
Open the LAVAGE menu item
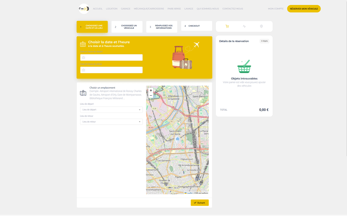189,9
